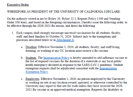
Task: Select the underlined Deadline label
Action: point(31,47)
